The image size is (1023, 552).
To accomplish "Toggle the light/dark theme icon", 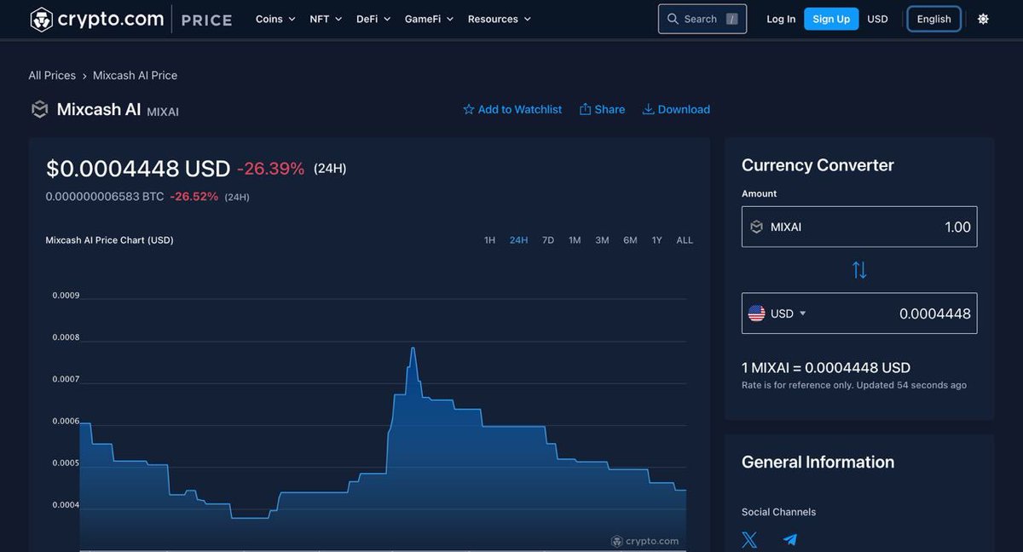I will (x=983, y=19).
